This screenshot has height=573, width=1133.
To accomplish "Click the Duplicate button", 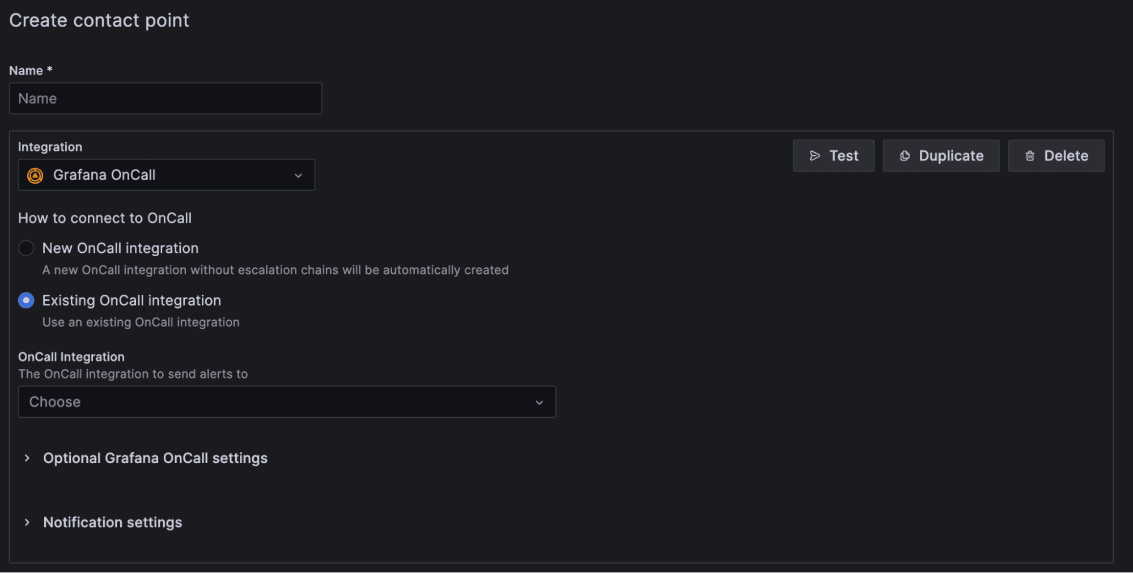I will [x=941, y=155].
